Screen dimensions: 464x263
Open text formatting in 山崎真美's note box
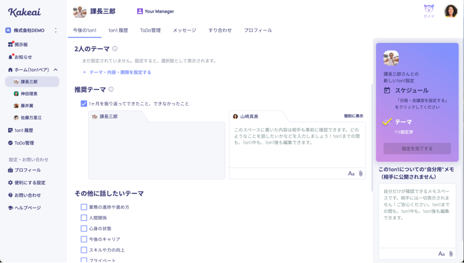click(x=351, y=174)
